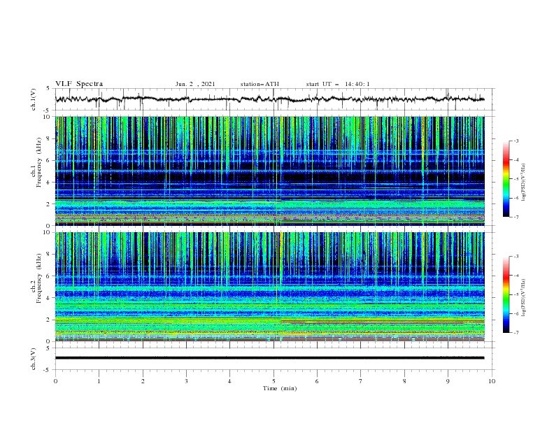This screenshot has width=554, height=428.
Task: Click the time axis tick label "10"
Action: 492,381
